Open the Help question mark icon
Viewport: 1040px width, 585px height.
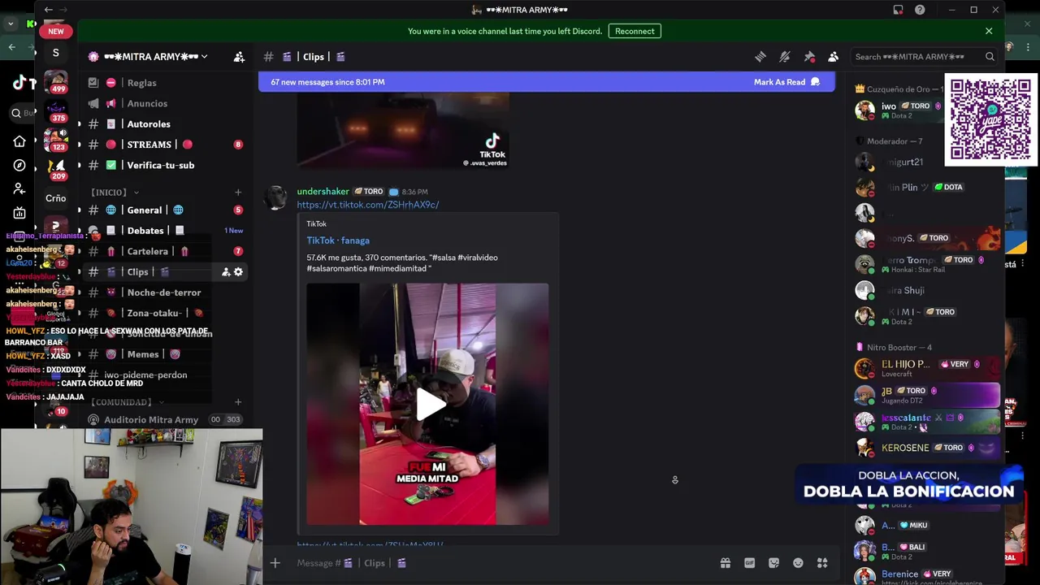click(920, 10)
